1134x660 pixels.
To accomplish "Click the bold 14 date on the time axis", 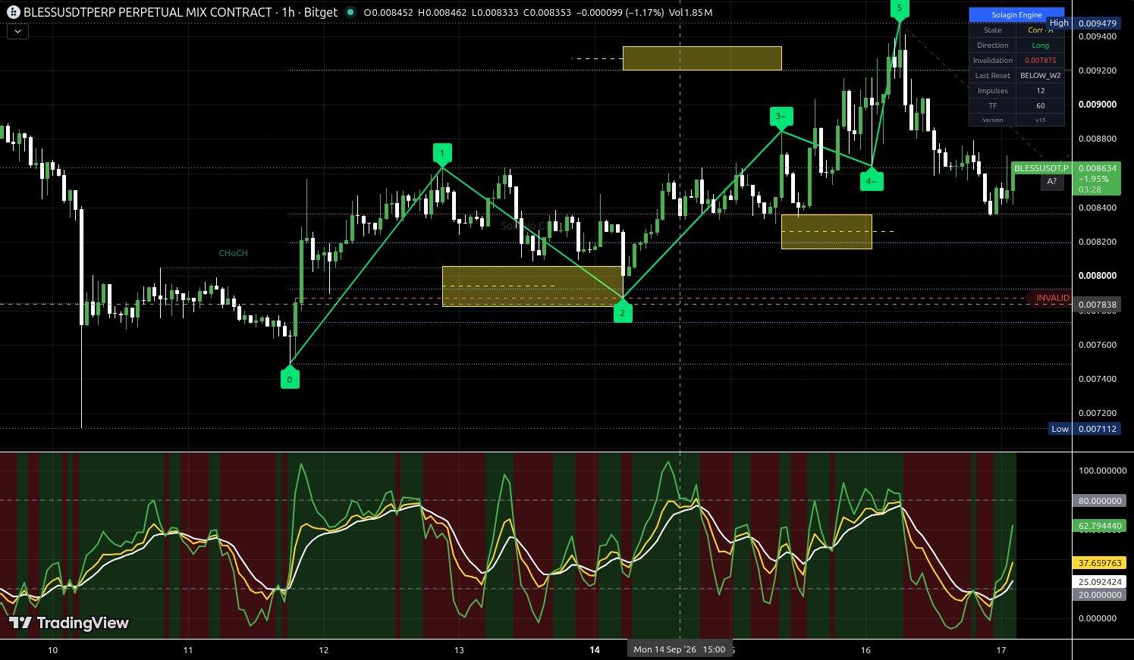I will coord(595,649).
